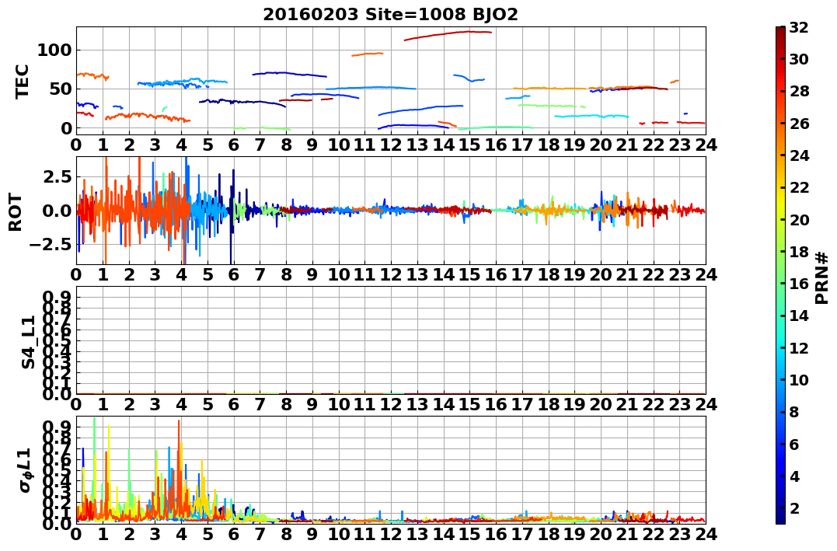Click the TEC axis tick value 100

[x=54, y=51]
